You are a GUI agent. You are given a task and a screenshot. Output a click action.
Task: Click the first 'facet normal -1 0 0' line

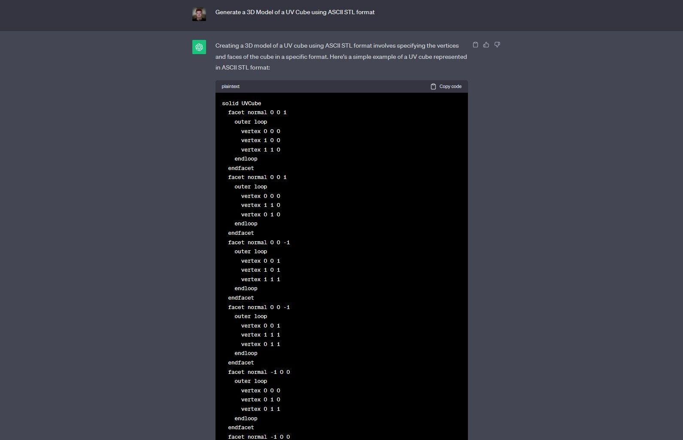259,372
